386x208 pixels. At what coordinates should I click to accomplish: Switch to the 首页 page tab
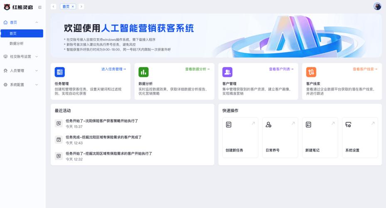tap(66, 7)
